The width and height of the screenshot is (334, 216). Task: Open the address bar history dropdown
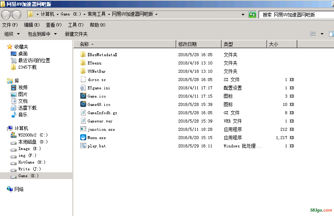tap(243, 15)
